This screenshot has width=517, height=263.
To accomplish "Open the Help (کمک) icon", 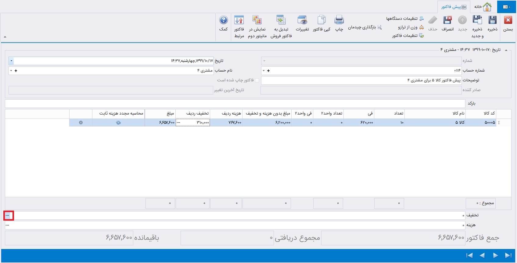I will coord(223,20).
